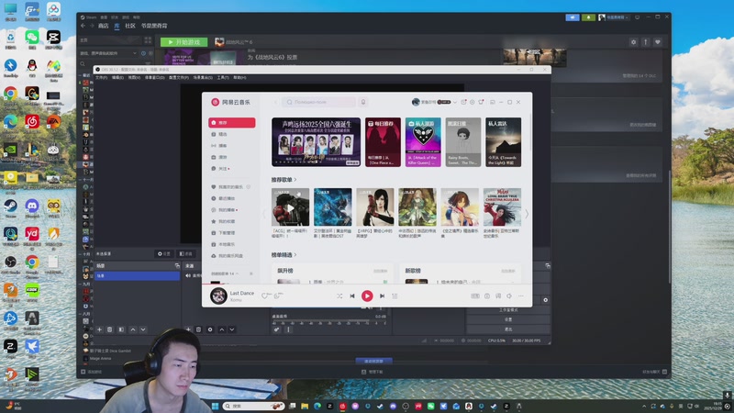The image size is (734, 413).
Task: Open Towards the Light private radar card
Action: point(503,142)
